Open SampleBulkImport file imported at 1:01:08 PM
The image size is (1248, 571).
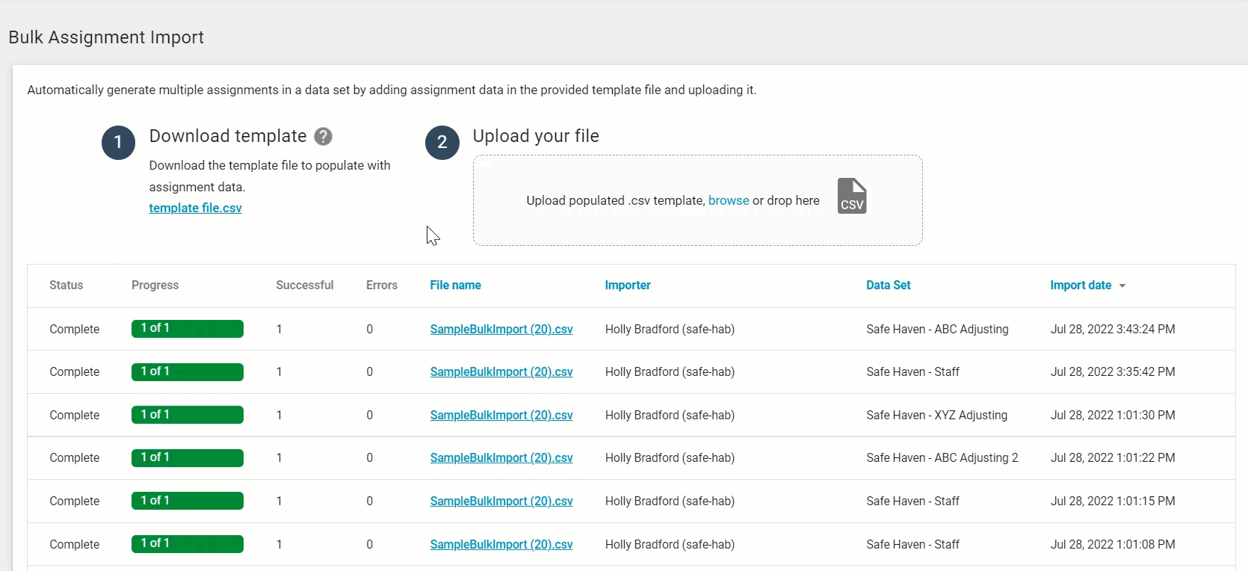tap(501, 544)
